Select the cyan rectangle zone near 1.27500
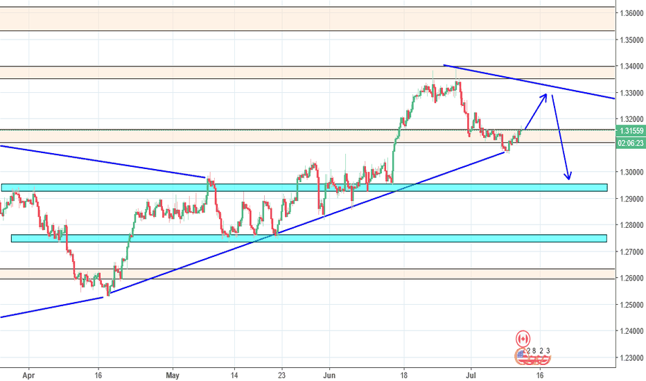The height and width of the screenshot is (381, 646). tap(309, 238)
